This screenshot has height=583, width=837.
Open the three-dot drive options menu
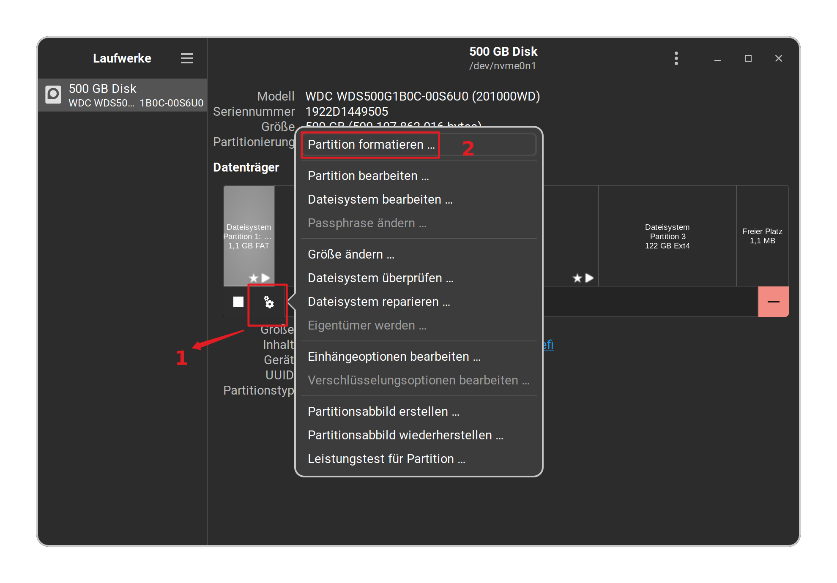pos(676,58)
